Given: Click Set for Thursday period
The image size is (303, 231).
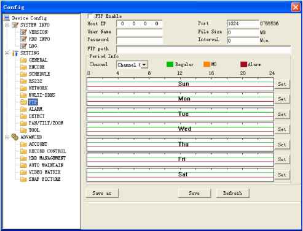Looking at the screenshot, I should click(282, 145).
